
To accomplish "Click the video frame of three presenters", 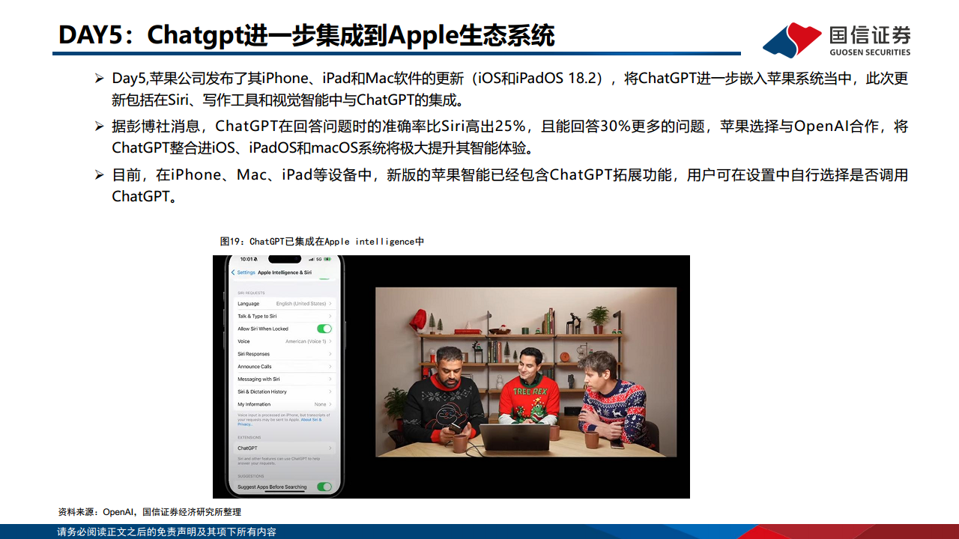I will point(526,371).
